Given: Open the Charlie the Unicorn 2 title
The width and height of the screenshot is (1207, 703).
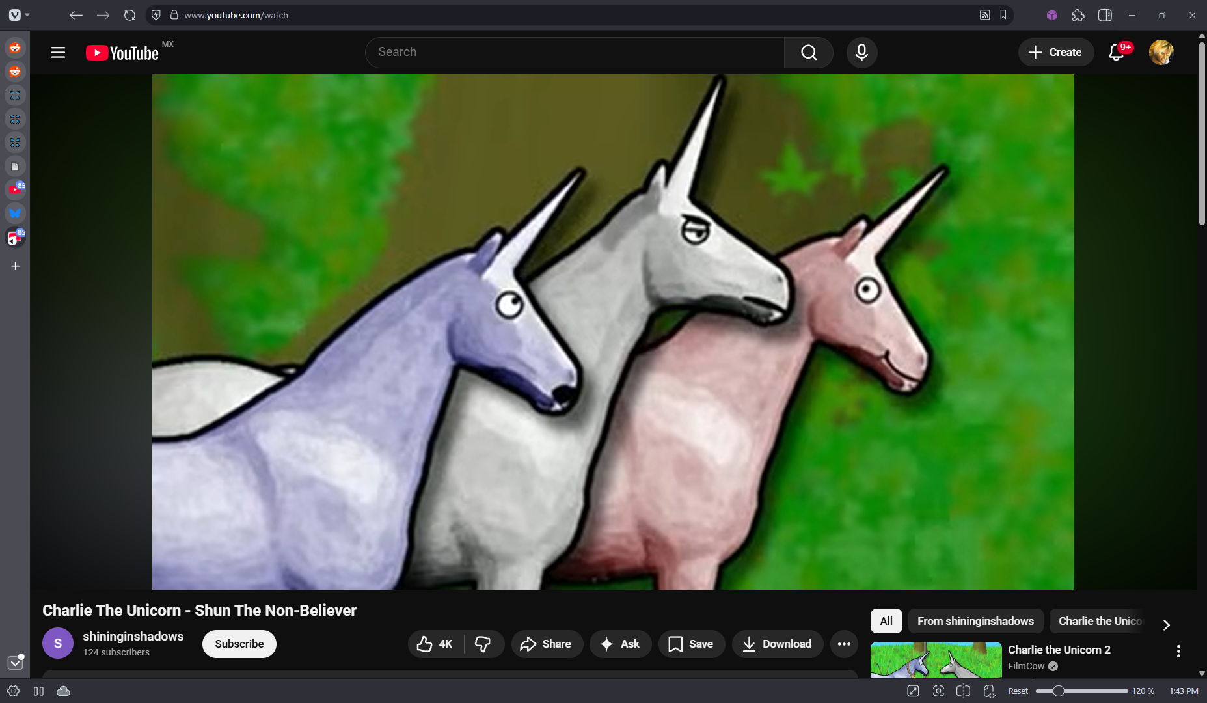Looking at the screenshot, I should click(1059, 650).
